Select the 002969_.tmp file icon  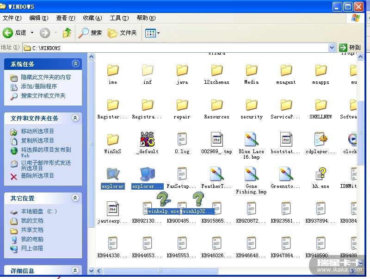click(x=216, y=139)
